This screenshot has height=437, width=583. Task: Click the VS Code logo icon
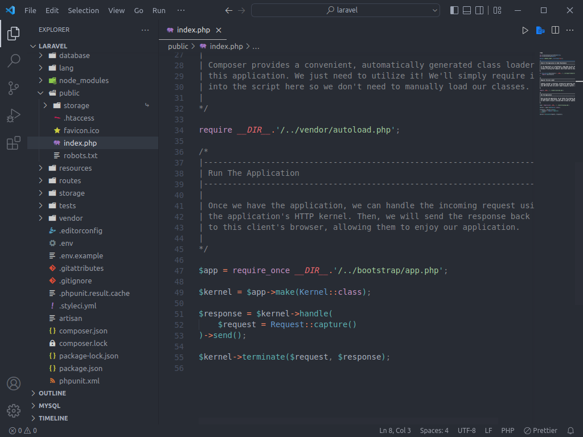tap(10, 10)
